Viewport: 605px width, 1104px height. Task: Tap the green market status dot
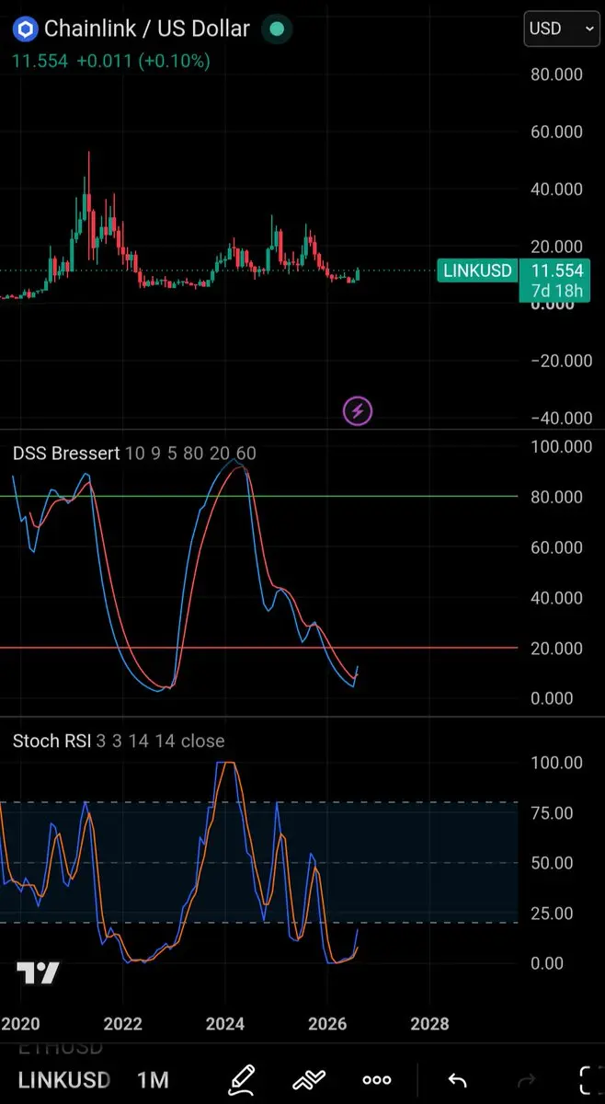click(275, 29)
